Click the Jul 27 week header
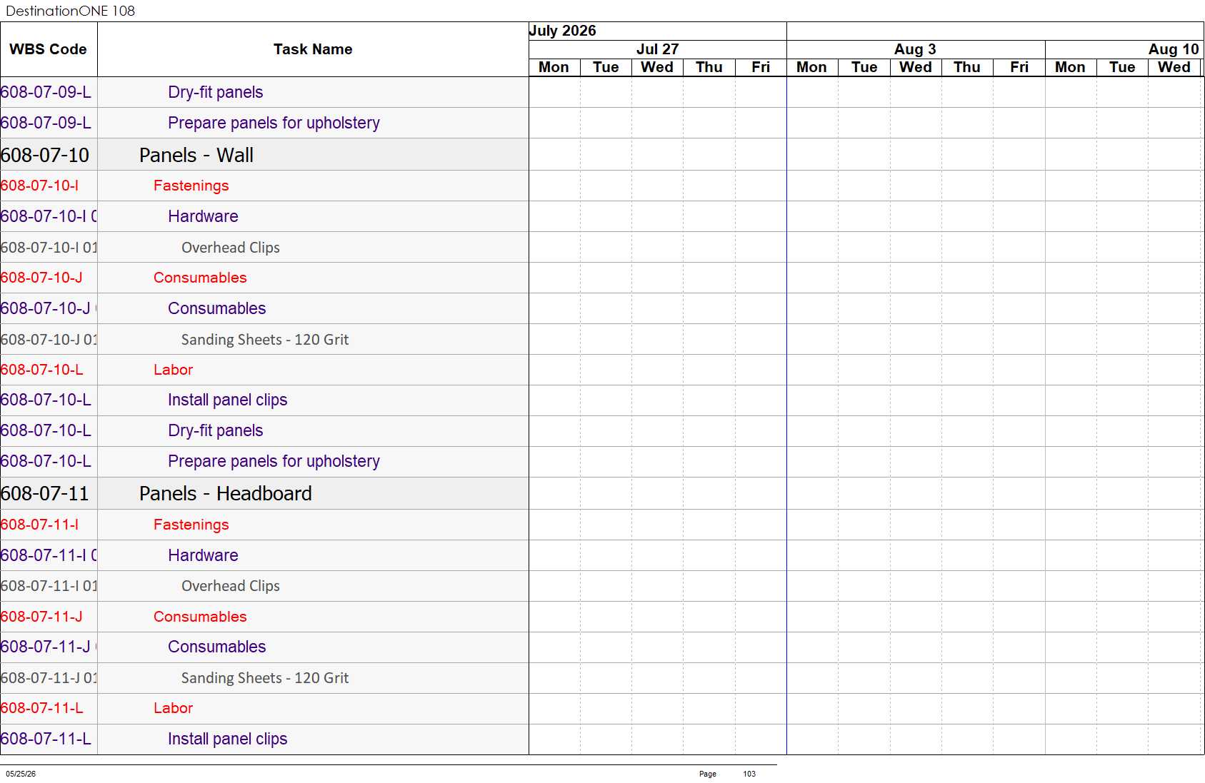This screenshot has width=1205, height=783. coord(658,49)
